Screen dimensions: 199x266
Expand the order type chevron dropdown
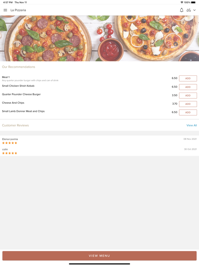pyautogui.click(x=195, y=10)
